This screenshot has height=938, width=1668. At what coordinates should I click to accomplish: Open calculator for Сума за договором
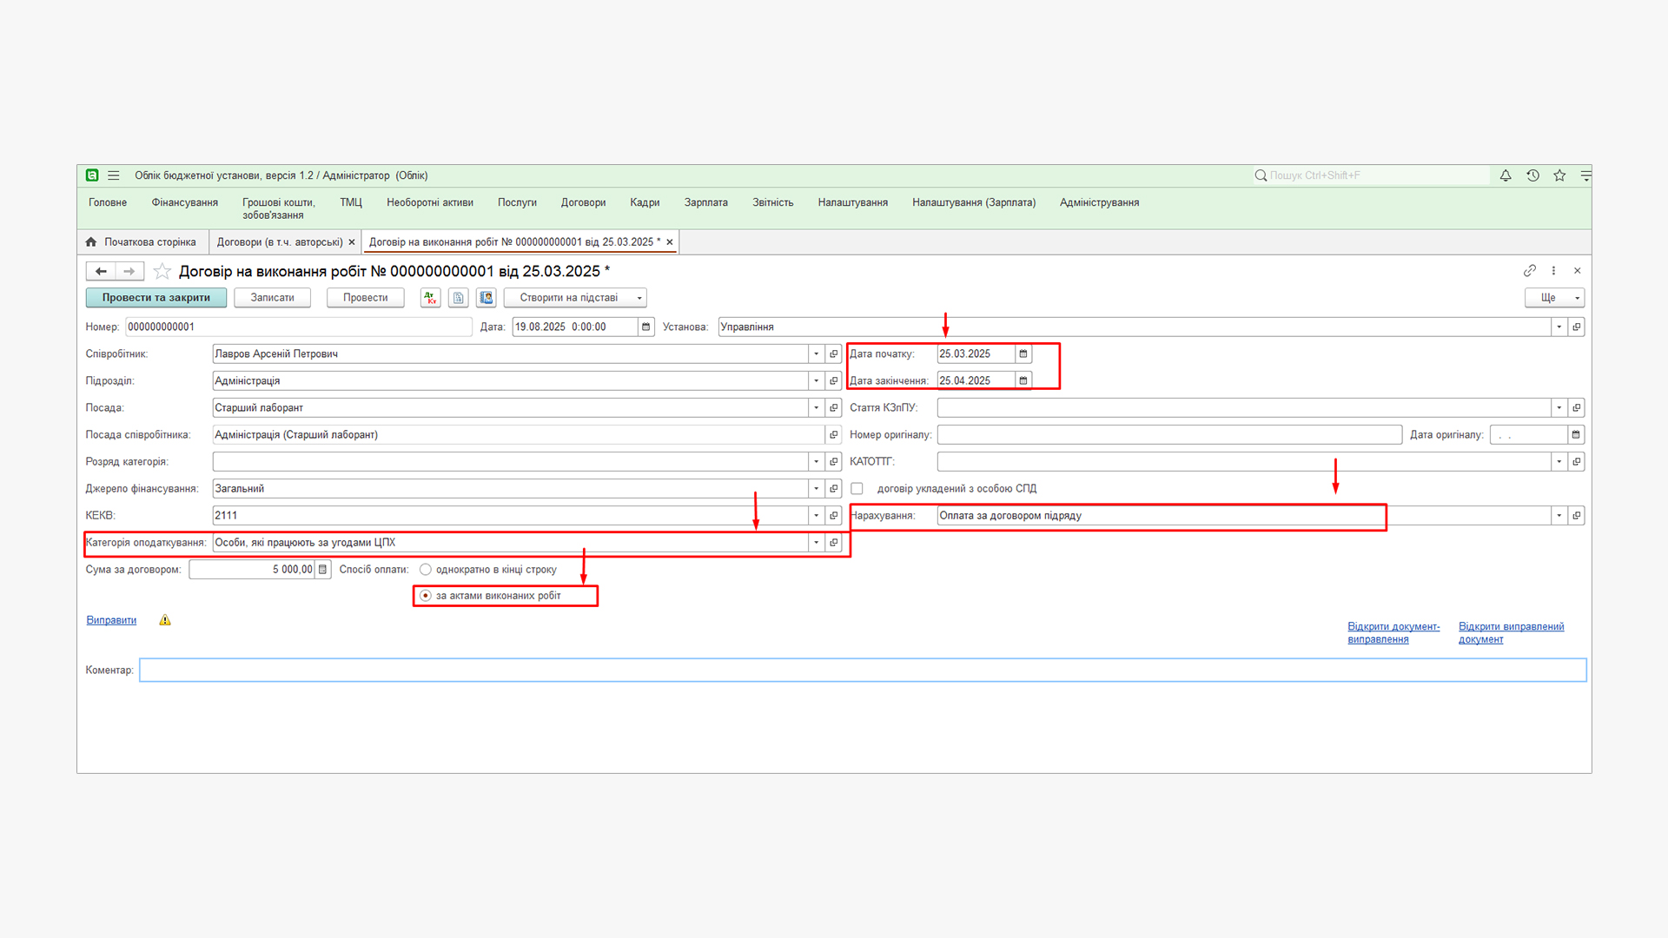pos(322,570)
